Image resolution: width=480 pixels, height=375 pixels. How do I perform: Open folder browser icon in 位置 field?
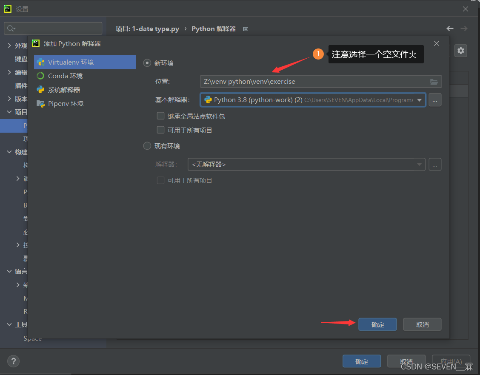coord(434,82)
